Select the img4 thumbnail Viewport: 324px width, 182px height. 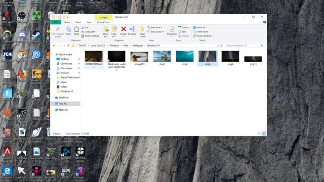coord(230,56)
